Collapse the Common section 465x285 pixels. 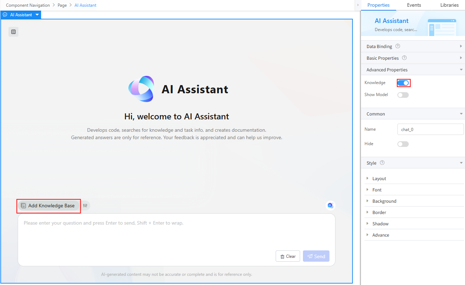pos(413,114)
